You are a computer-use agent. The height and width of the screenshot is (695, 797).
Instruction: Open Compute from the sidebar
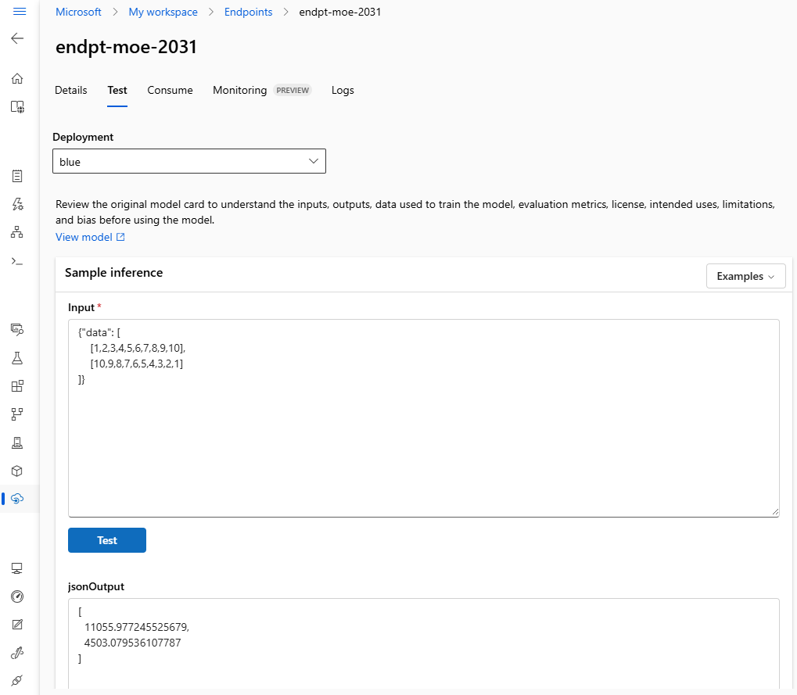(x=17, y=568)
